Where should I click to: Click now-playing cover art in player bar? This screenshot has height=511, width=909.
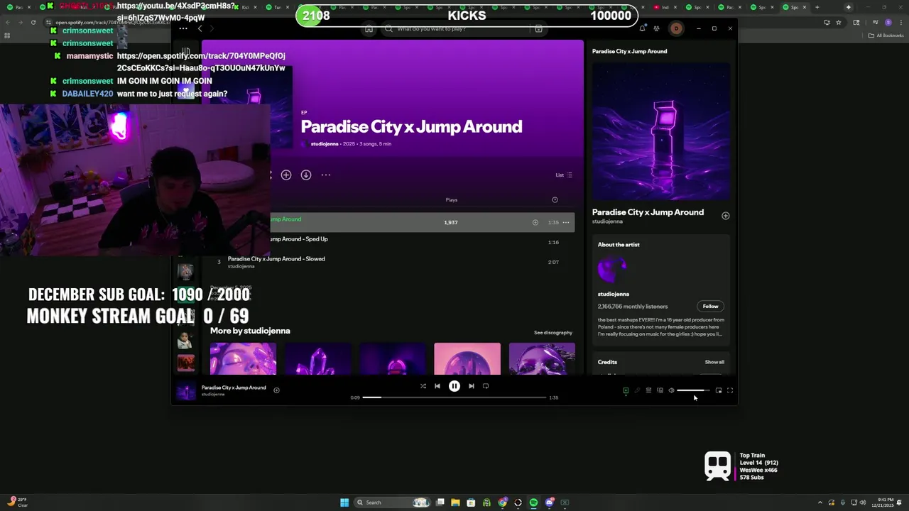pos(186,391)
